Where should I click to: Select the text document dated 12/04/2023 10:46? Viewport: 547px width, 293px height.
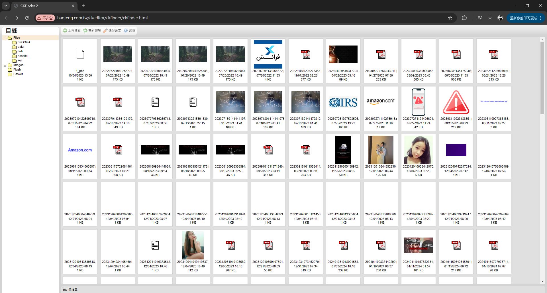tap(155, 245)
